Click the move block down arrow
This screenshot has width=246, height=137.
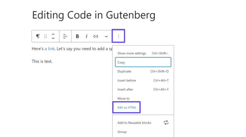tap(53, 38)
